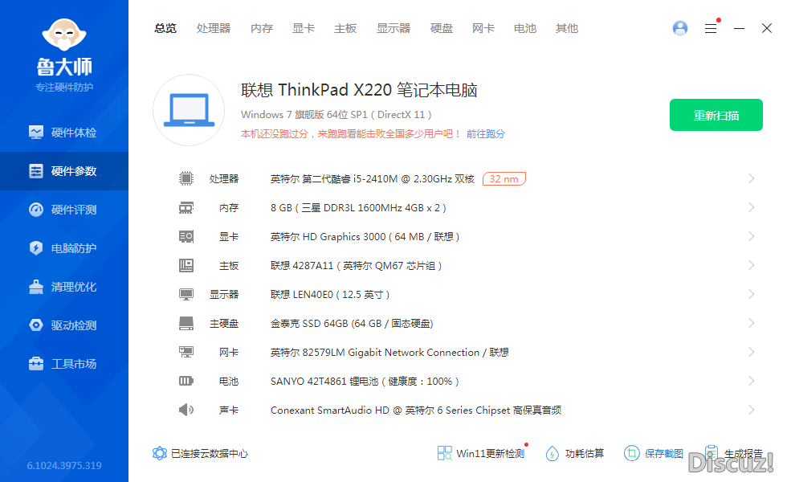787x482 pixels.
Task: Click the graphics card icon
Action: tap(186, 236)
